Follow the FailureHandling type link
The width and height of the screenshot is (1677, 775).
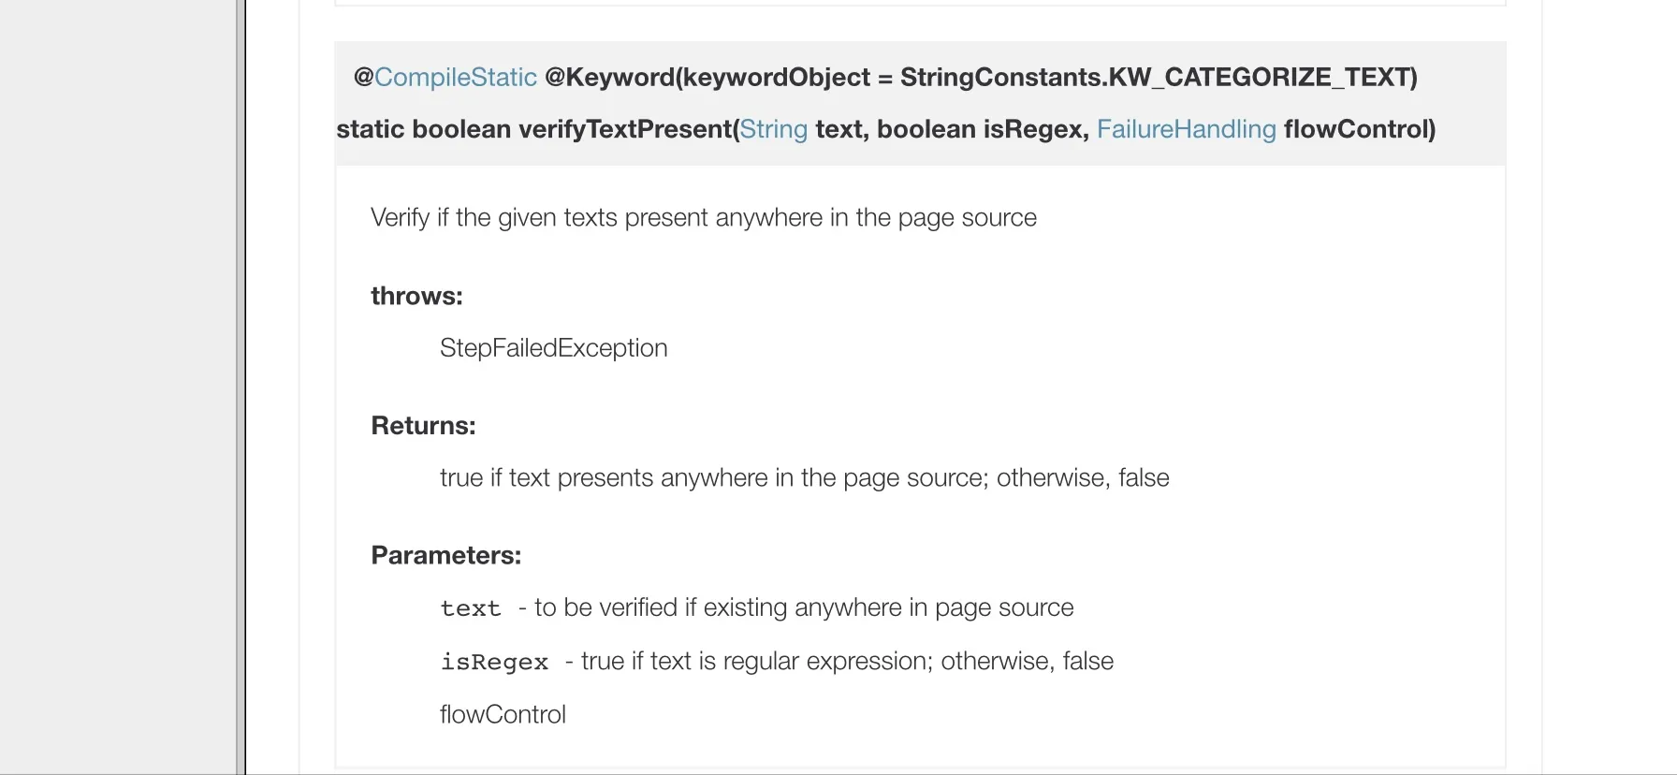point(1186,129)
